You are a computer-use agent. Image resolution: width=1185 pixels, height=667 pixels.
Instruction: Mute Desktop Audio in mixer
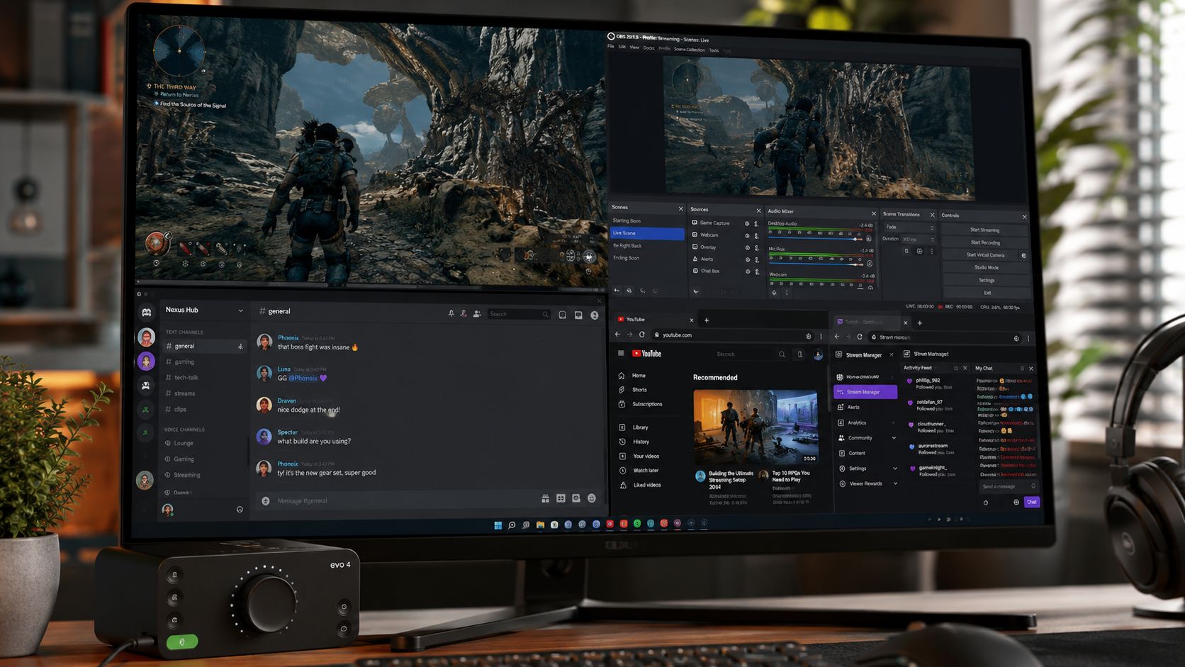click(x=869, y=239)
